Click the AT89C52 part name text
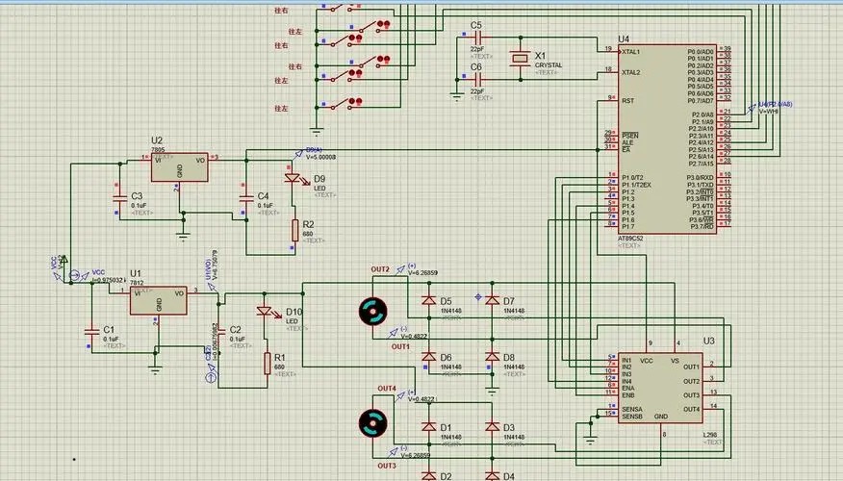The height and width of the screenshot is (481, 843). tap(630, 239)
